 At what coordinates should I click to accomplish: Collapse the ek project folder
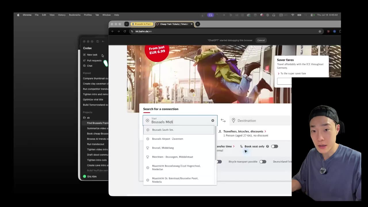tap(86, 118)
